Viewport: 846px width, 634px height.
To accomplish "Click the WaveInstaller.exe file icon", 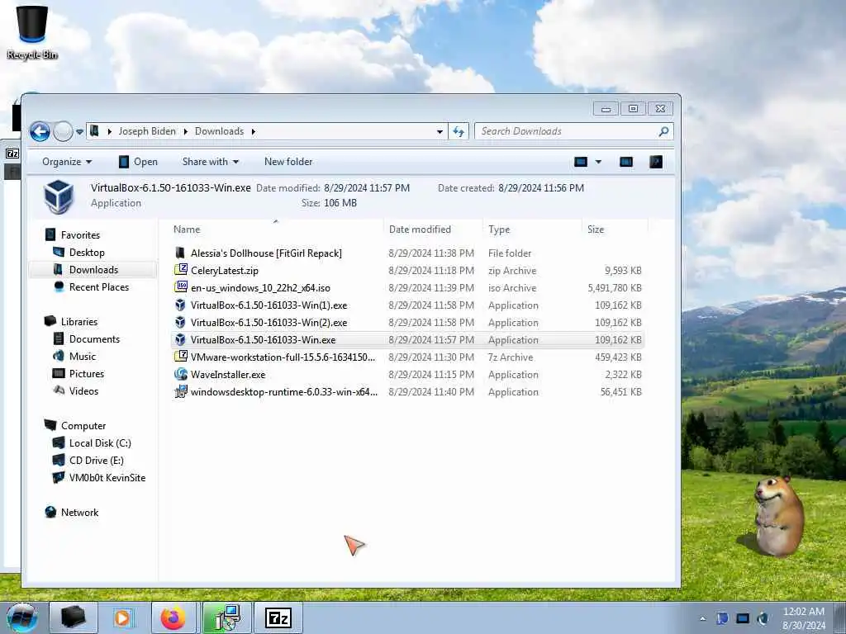I will pos(181,374).
